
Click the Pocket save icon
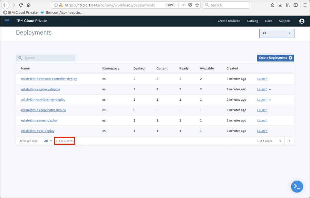(x=190, y=5)
